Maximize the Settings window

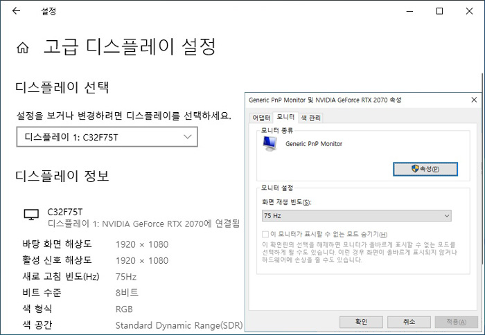439,11
